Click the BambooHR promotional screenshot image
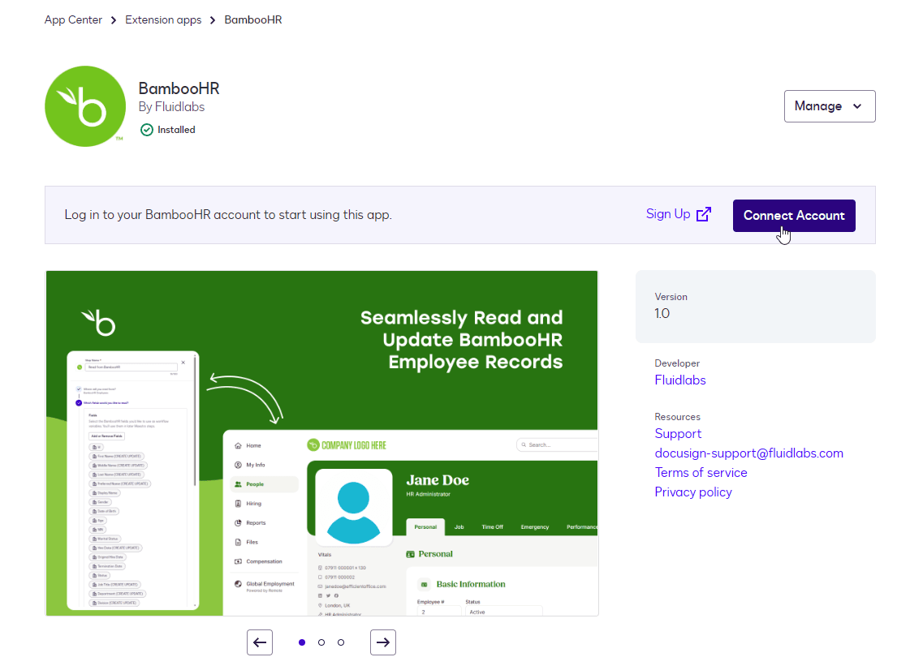Viewport: 923px width, 670px height. pyautogui.click(x=321, y=443)
